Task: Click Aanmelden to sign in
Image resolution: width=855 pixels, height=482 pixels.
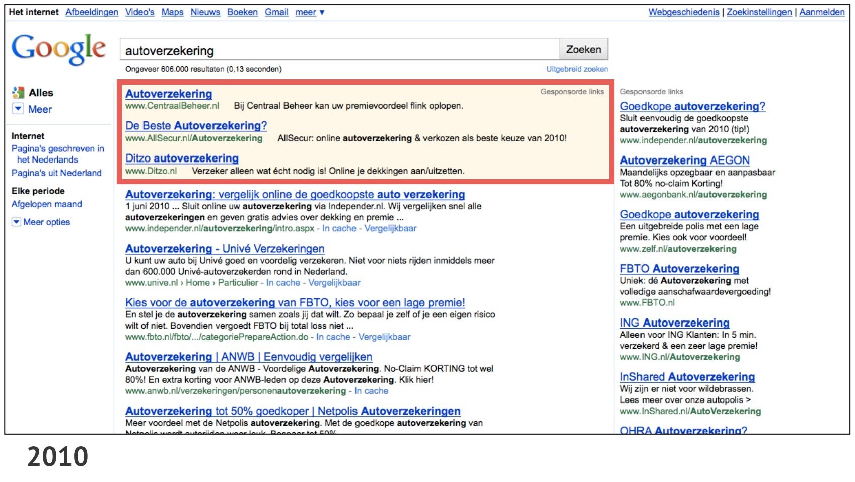Action: tap(822, 12)
